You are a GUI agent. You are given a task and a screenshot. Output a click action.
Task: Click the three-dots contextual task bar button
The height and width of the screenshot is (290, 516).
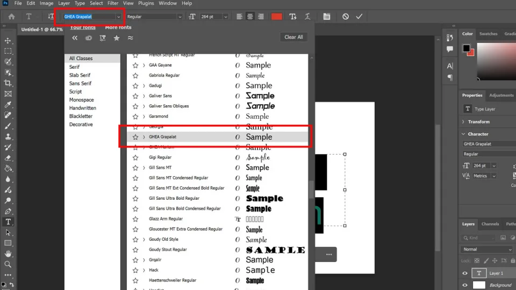329,255
